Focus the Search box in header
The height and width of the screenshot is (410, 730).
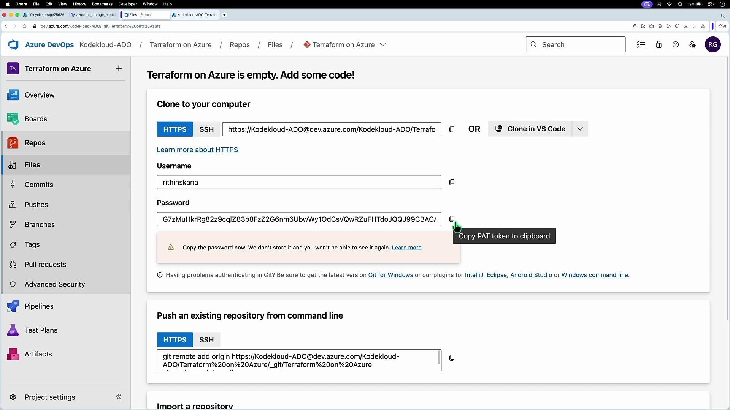576,45
